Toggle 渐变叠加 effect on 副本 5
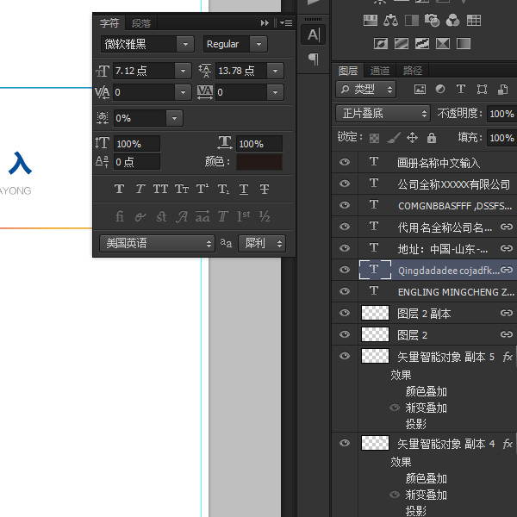Screen dimensions: 517x517 [x=395, y=408]
